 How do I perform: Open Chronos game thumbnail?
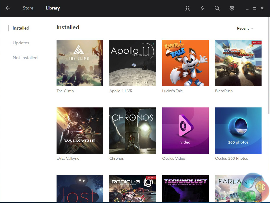(133, 131)
